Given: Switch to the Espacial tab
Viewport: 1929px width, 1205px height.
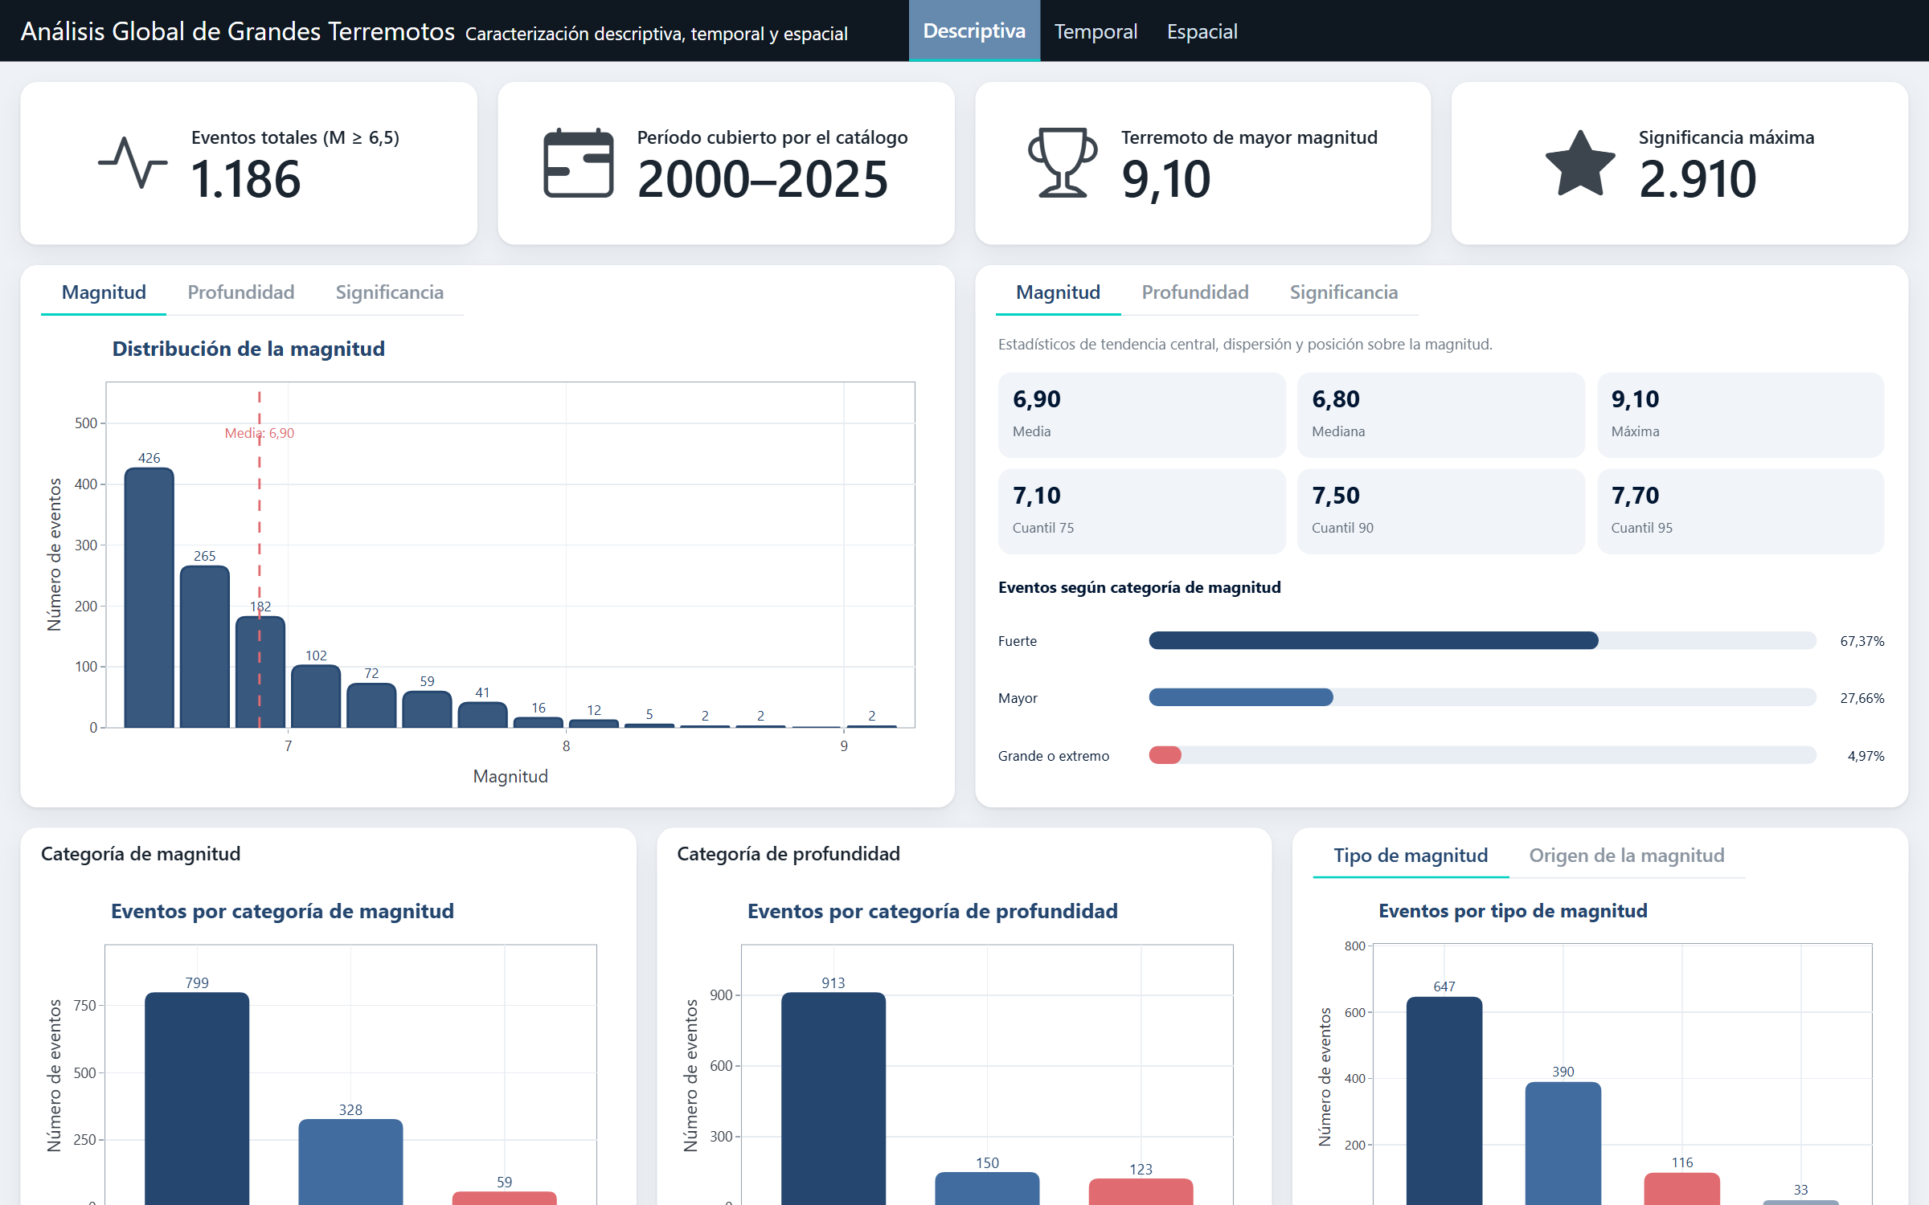Looking at the screenshot, I should (1202, 31).
